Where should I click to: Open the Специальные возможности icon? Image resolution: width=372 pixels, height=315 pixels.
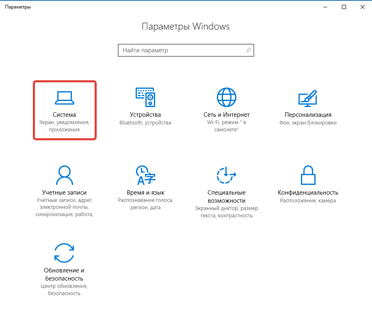[x=226, y=175]
